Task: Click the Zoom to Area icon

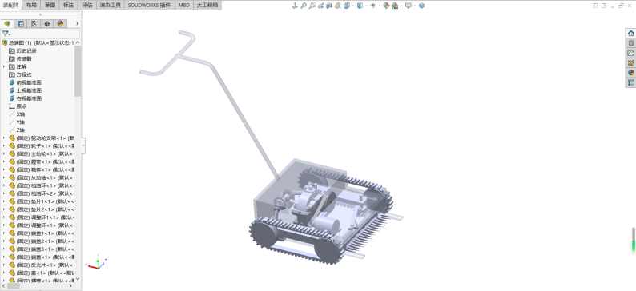Action: pyautogui.click(x=312, y=6)
